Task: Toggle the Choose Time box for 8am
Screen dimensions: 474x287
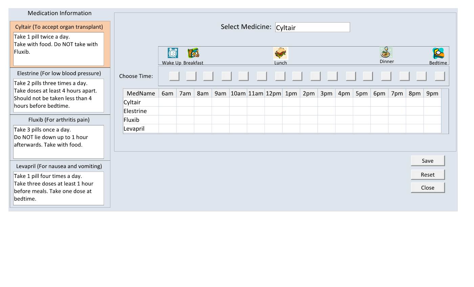Action: click(208, 76)
